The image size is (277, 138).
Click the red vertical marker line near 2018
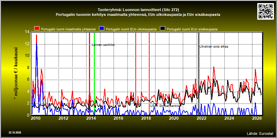tap(149, 74)
